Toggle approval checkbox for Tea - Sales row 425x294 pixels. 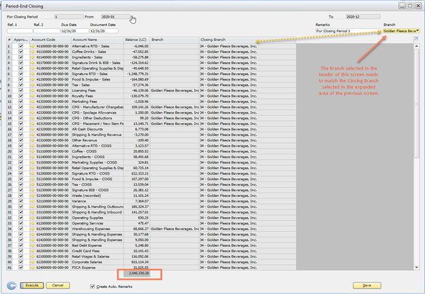[x=21, y=85]
